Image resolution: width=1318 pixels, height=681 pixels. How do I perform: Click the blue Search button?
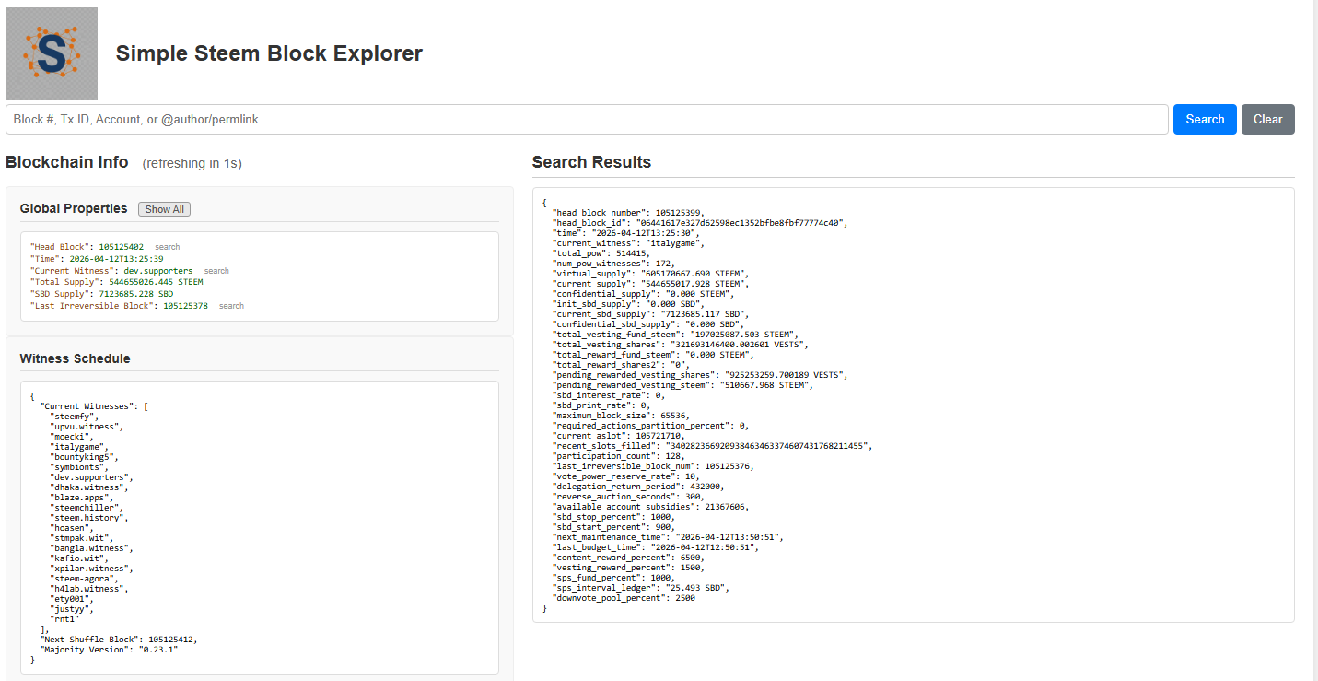(x=1205, y=119)
